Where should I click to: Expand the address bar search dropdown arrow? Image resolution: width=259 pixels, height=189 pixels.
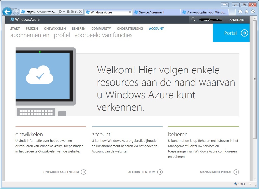pos(64,12)
